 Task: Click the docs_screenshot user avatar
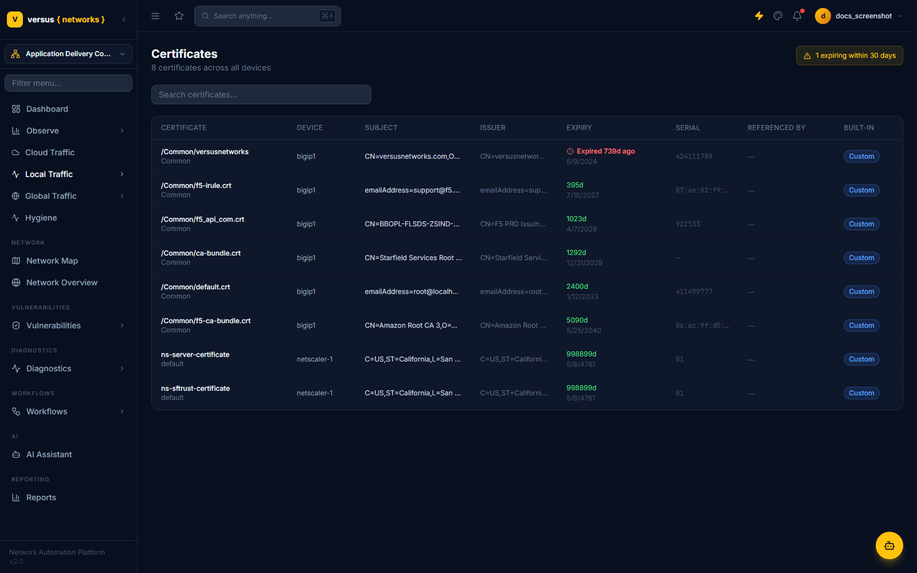(823, 16)
